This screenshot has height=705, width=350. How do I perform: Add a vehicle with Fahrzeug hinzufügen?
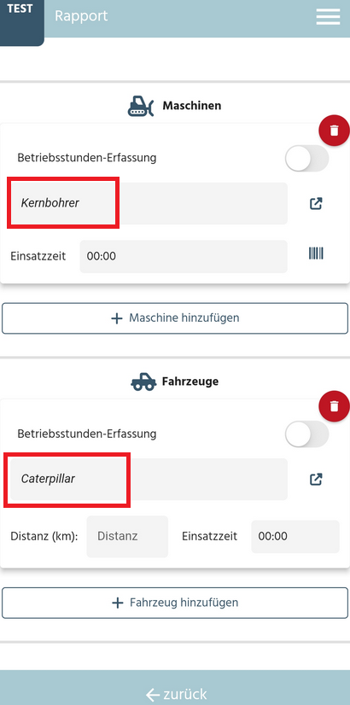coord(175,603)
